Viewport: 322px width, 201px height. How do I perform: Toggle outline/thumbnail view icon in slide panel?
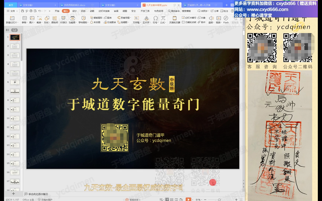tap(7, 30)
